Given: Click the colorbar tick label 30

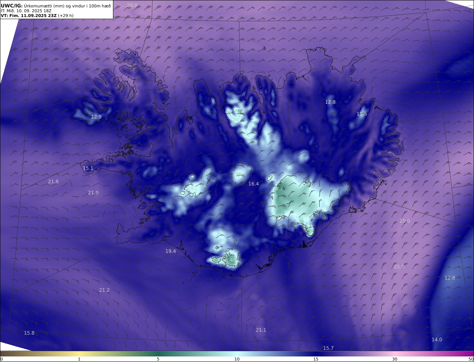Looking at the screenshot, I should pyautogui.click(x=395, y=359).
